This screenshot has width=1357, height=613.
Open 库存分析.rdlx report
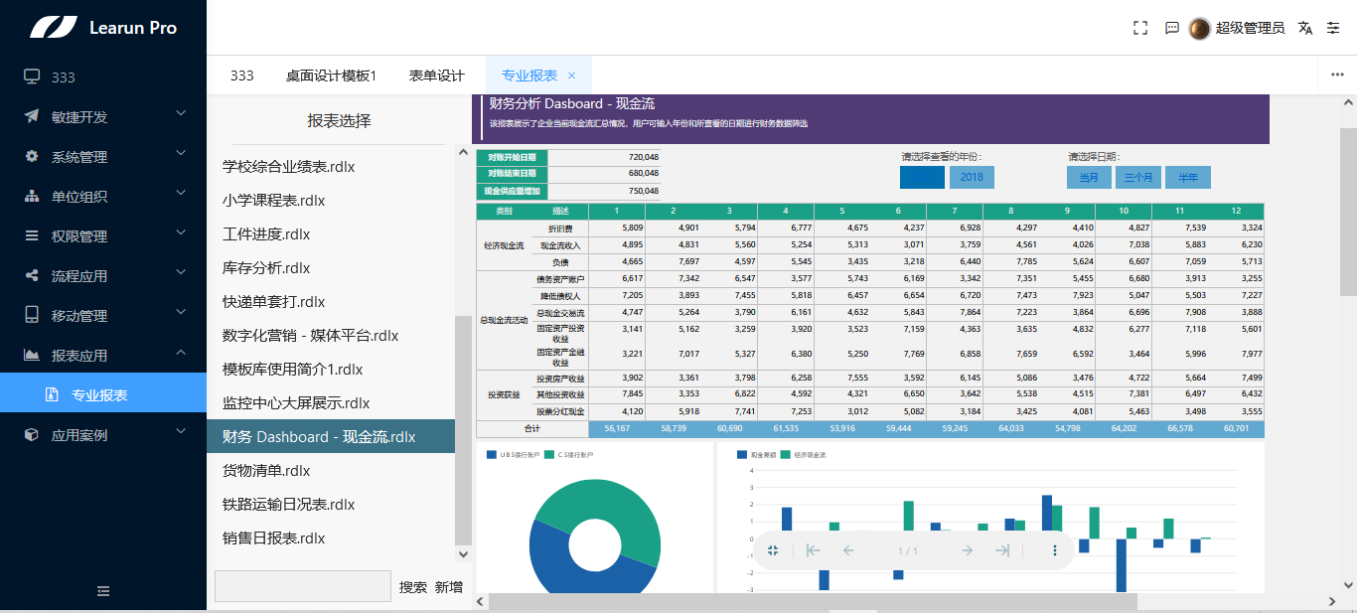coord(330,268)
